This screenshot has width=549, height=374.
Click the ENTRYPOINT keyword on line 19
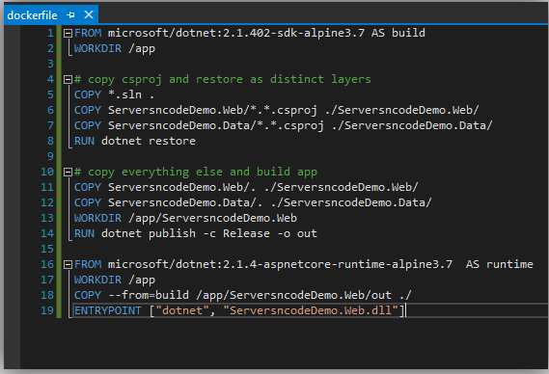[x=108, y=310]
